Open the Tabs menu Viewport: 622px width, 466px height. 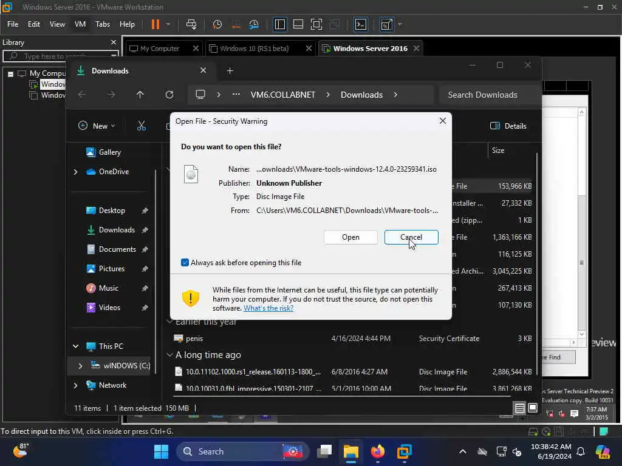102,24
